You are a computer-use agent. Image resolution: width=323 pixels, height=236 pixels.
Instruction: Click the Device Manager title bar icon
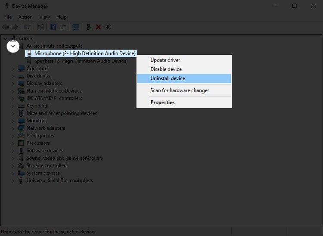coord(6,6)
